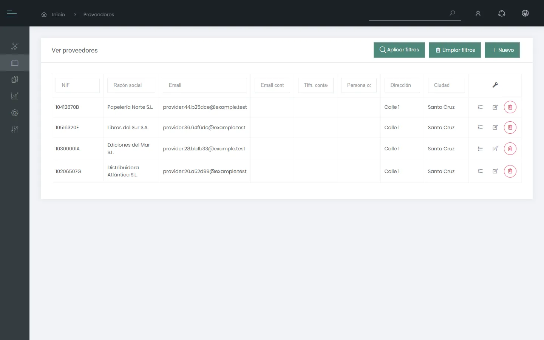Open the support headset icon
This screenshot has width=544, height=340.
pos(502,14)
